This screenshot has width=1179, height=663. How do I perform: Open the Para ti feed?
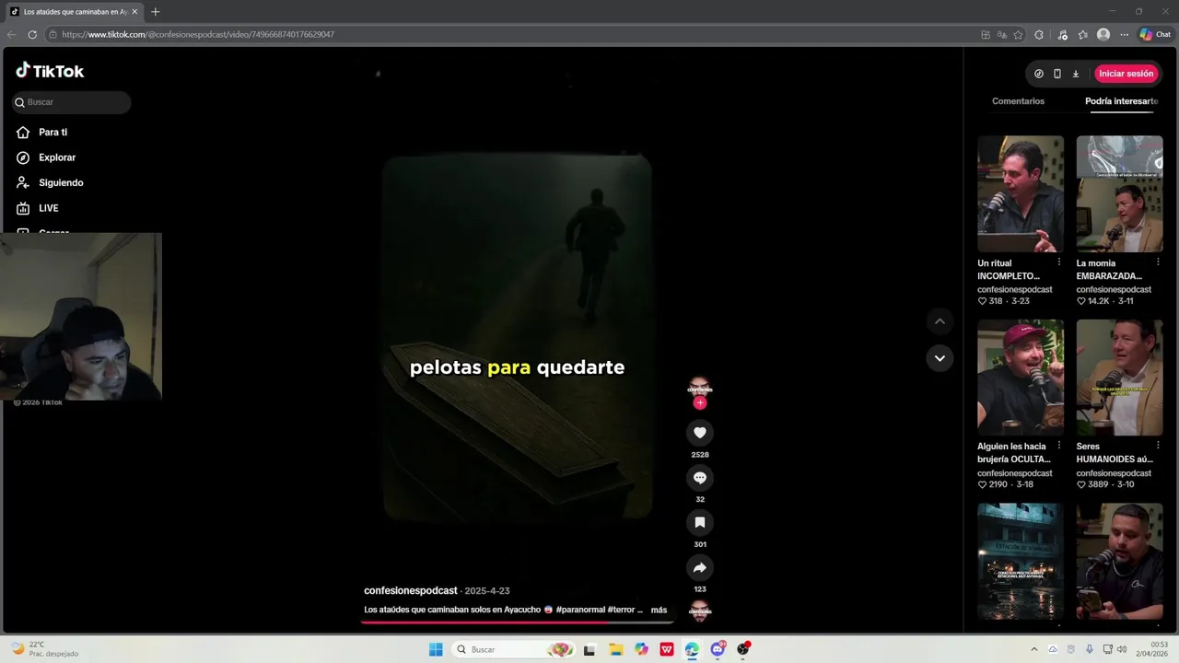pos(42,133)
